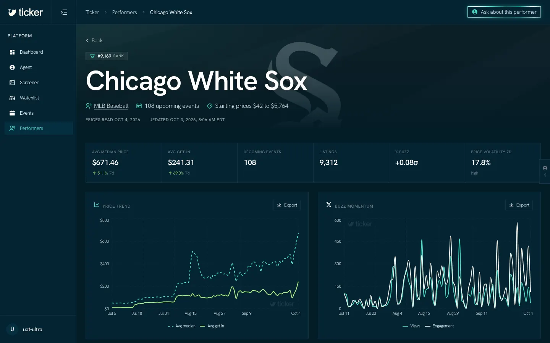Open the Agent page icon
This screenshot has width=550, height=343.
(12, 67)
